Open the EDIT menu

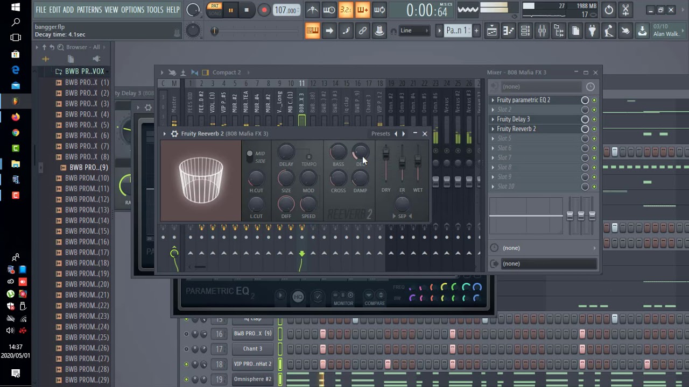tap(55, 10)
